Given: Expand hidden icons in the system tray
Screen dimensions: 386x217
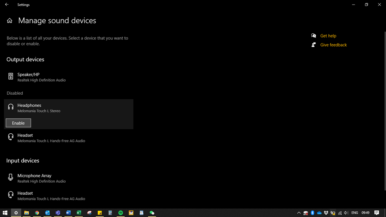Looking at the screenshot, I should (x=299, y=213).
